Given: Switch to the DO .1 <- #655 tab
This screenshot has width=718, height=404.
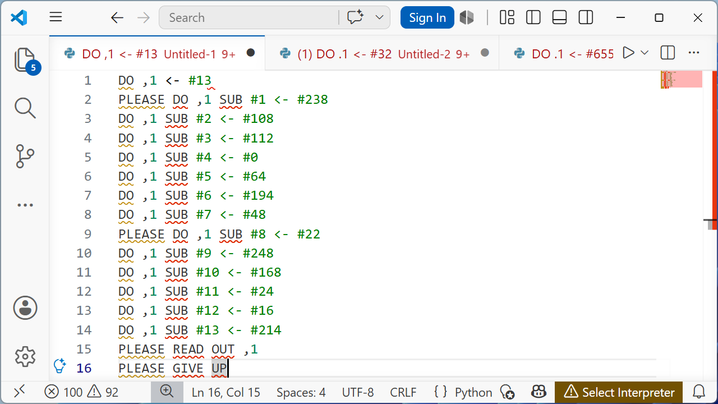Looking at the screenshot, I should [564, 53].
